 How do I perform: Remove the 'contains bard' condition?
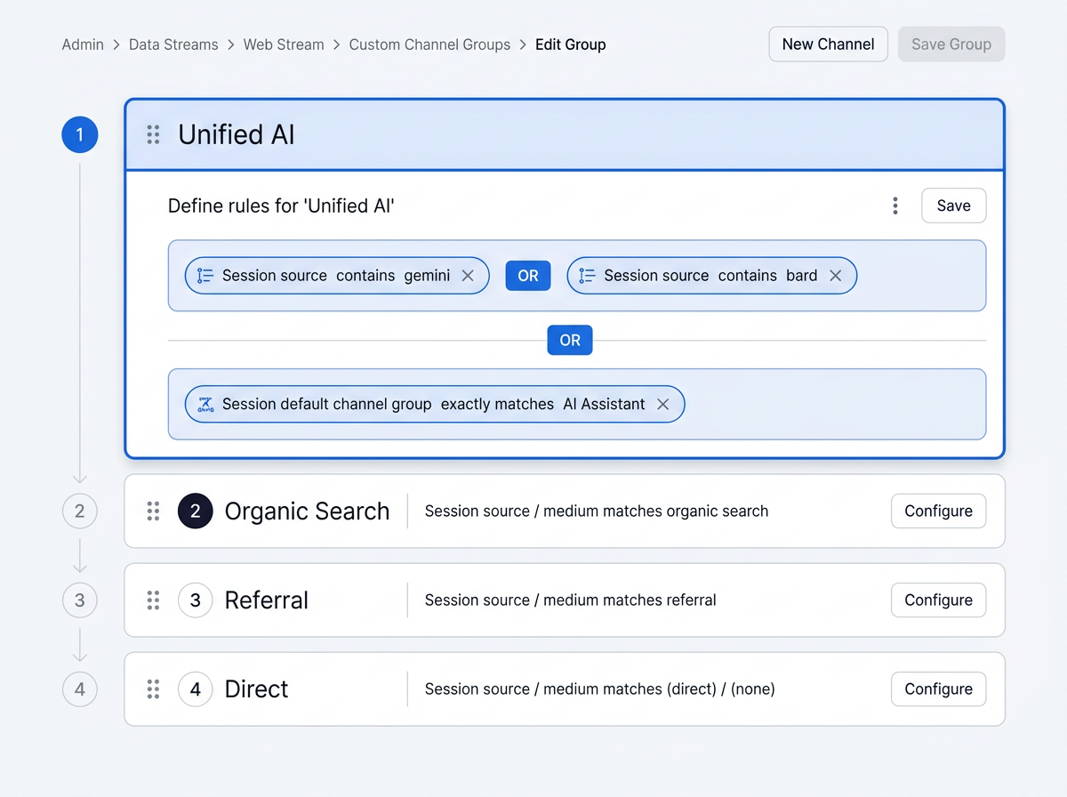click(836, 276)
